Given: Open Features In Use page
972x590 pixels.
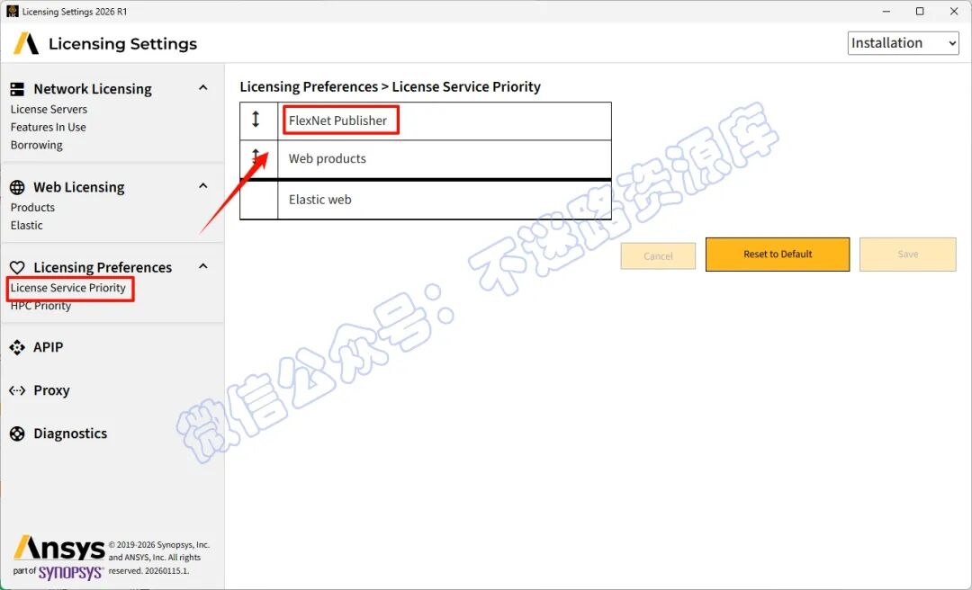Looking at the screenshot, I should tap(49, 127).
